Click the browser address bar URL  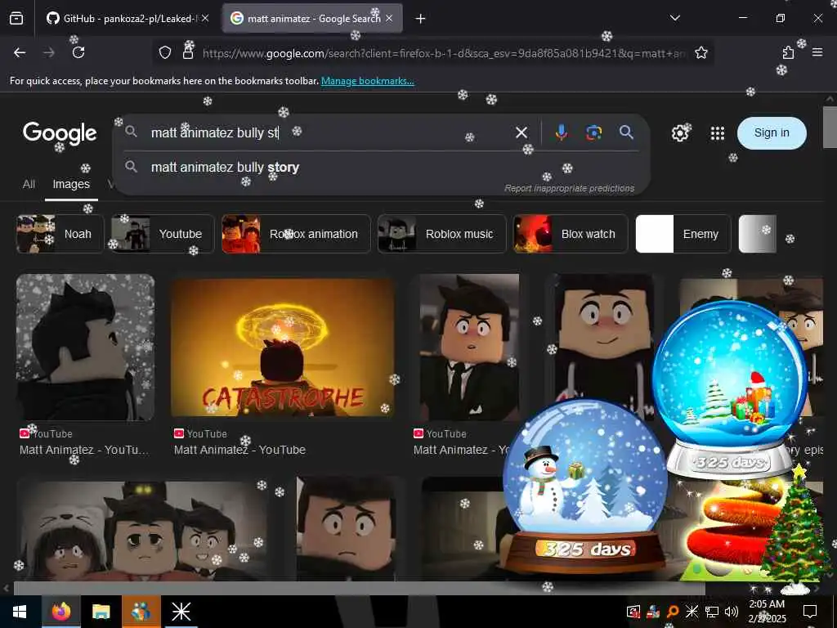click(x=443, y=53)
